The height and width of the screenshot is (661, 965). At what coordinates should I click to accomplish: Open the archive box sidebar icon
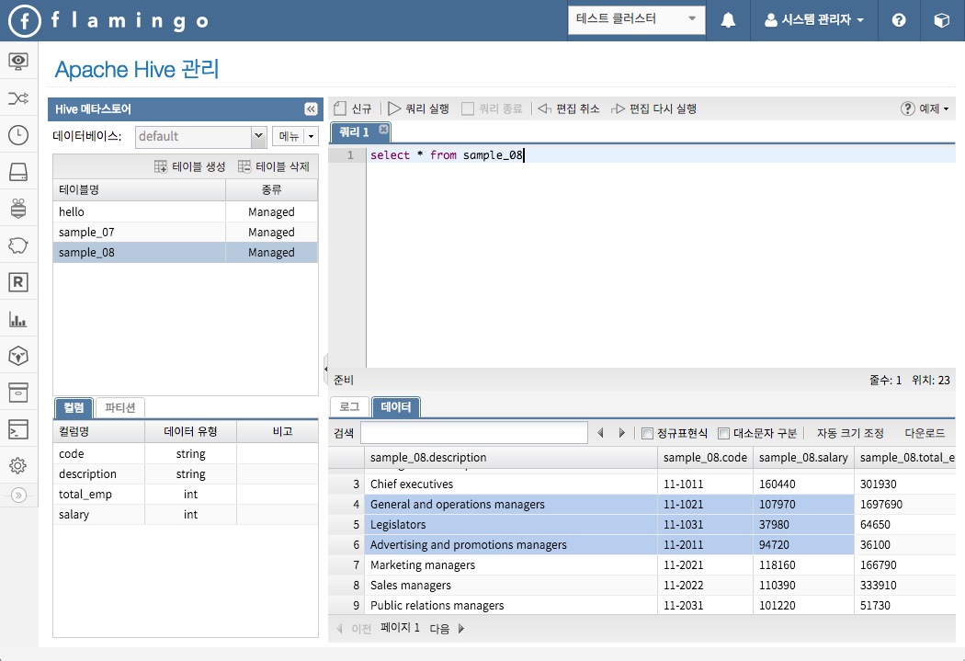pos(18,393)
